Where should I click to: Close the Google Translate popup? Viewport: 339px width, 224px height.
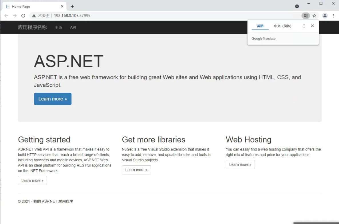[312, 26]
